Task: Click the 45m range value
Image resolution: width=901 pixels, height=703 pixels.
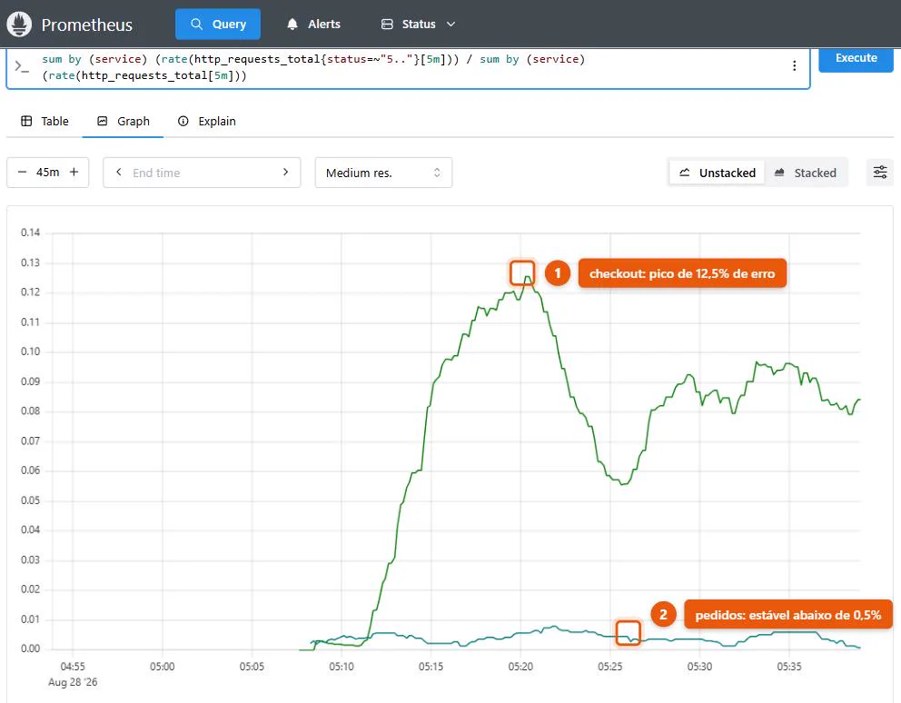Action: click(x=48, y=173)
